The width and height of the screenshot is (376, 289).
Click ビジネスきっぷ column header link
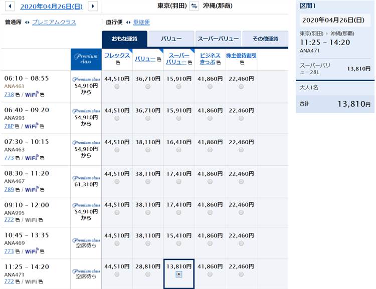pyautogui.click(x=210, y=59)
